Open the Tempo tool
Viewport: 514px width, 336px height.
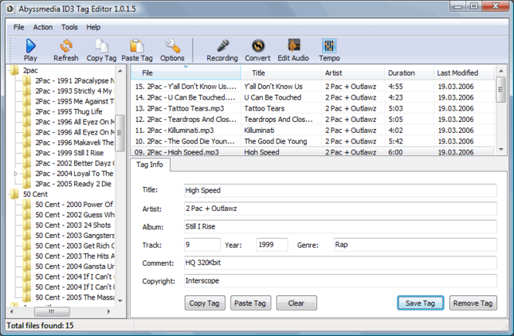pos(329,50)
